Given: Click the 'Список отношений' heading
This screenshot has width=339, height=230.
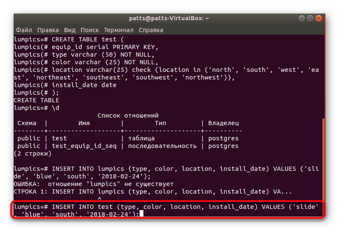Looking at the screenshot, I should point(128,115).
